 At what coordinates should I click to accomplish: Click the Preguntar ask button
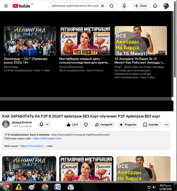pyautogui.click(x=128, y=125)
